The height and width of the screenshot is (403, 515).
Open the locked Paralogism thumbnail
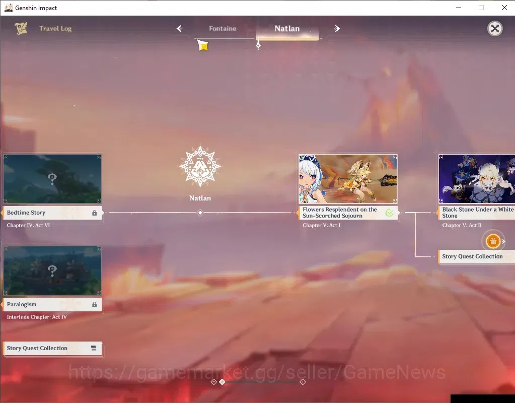[x=52, y=271]
